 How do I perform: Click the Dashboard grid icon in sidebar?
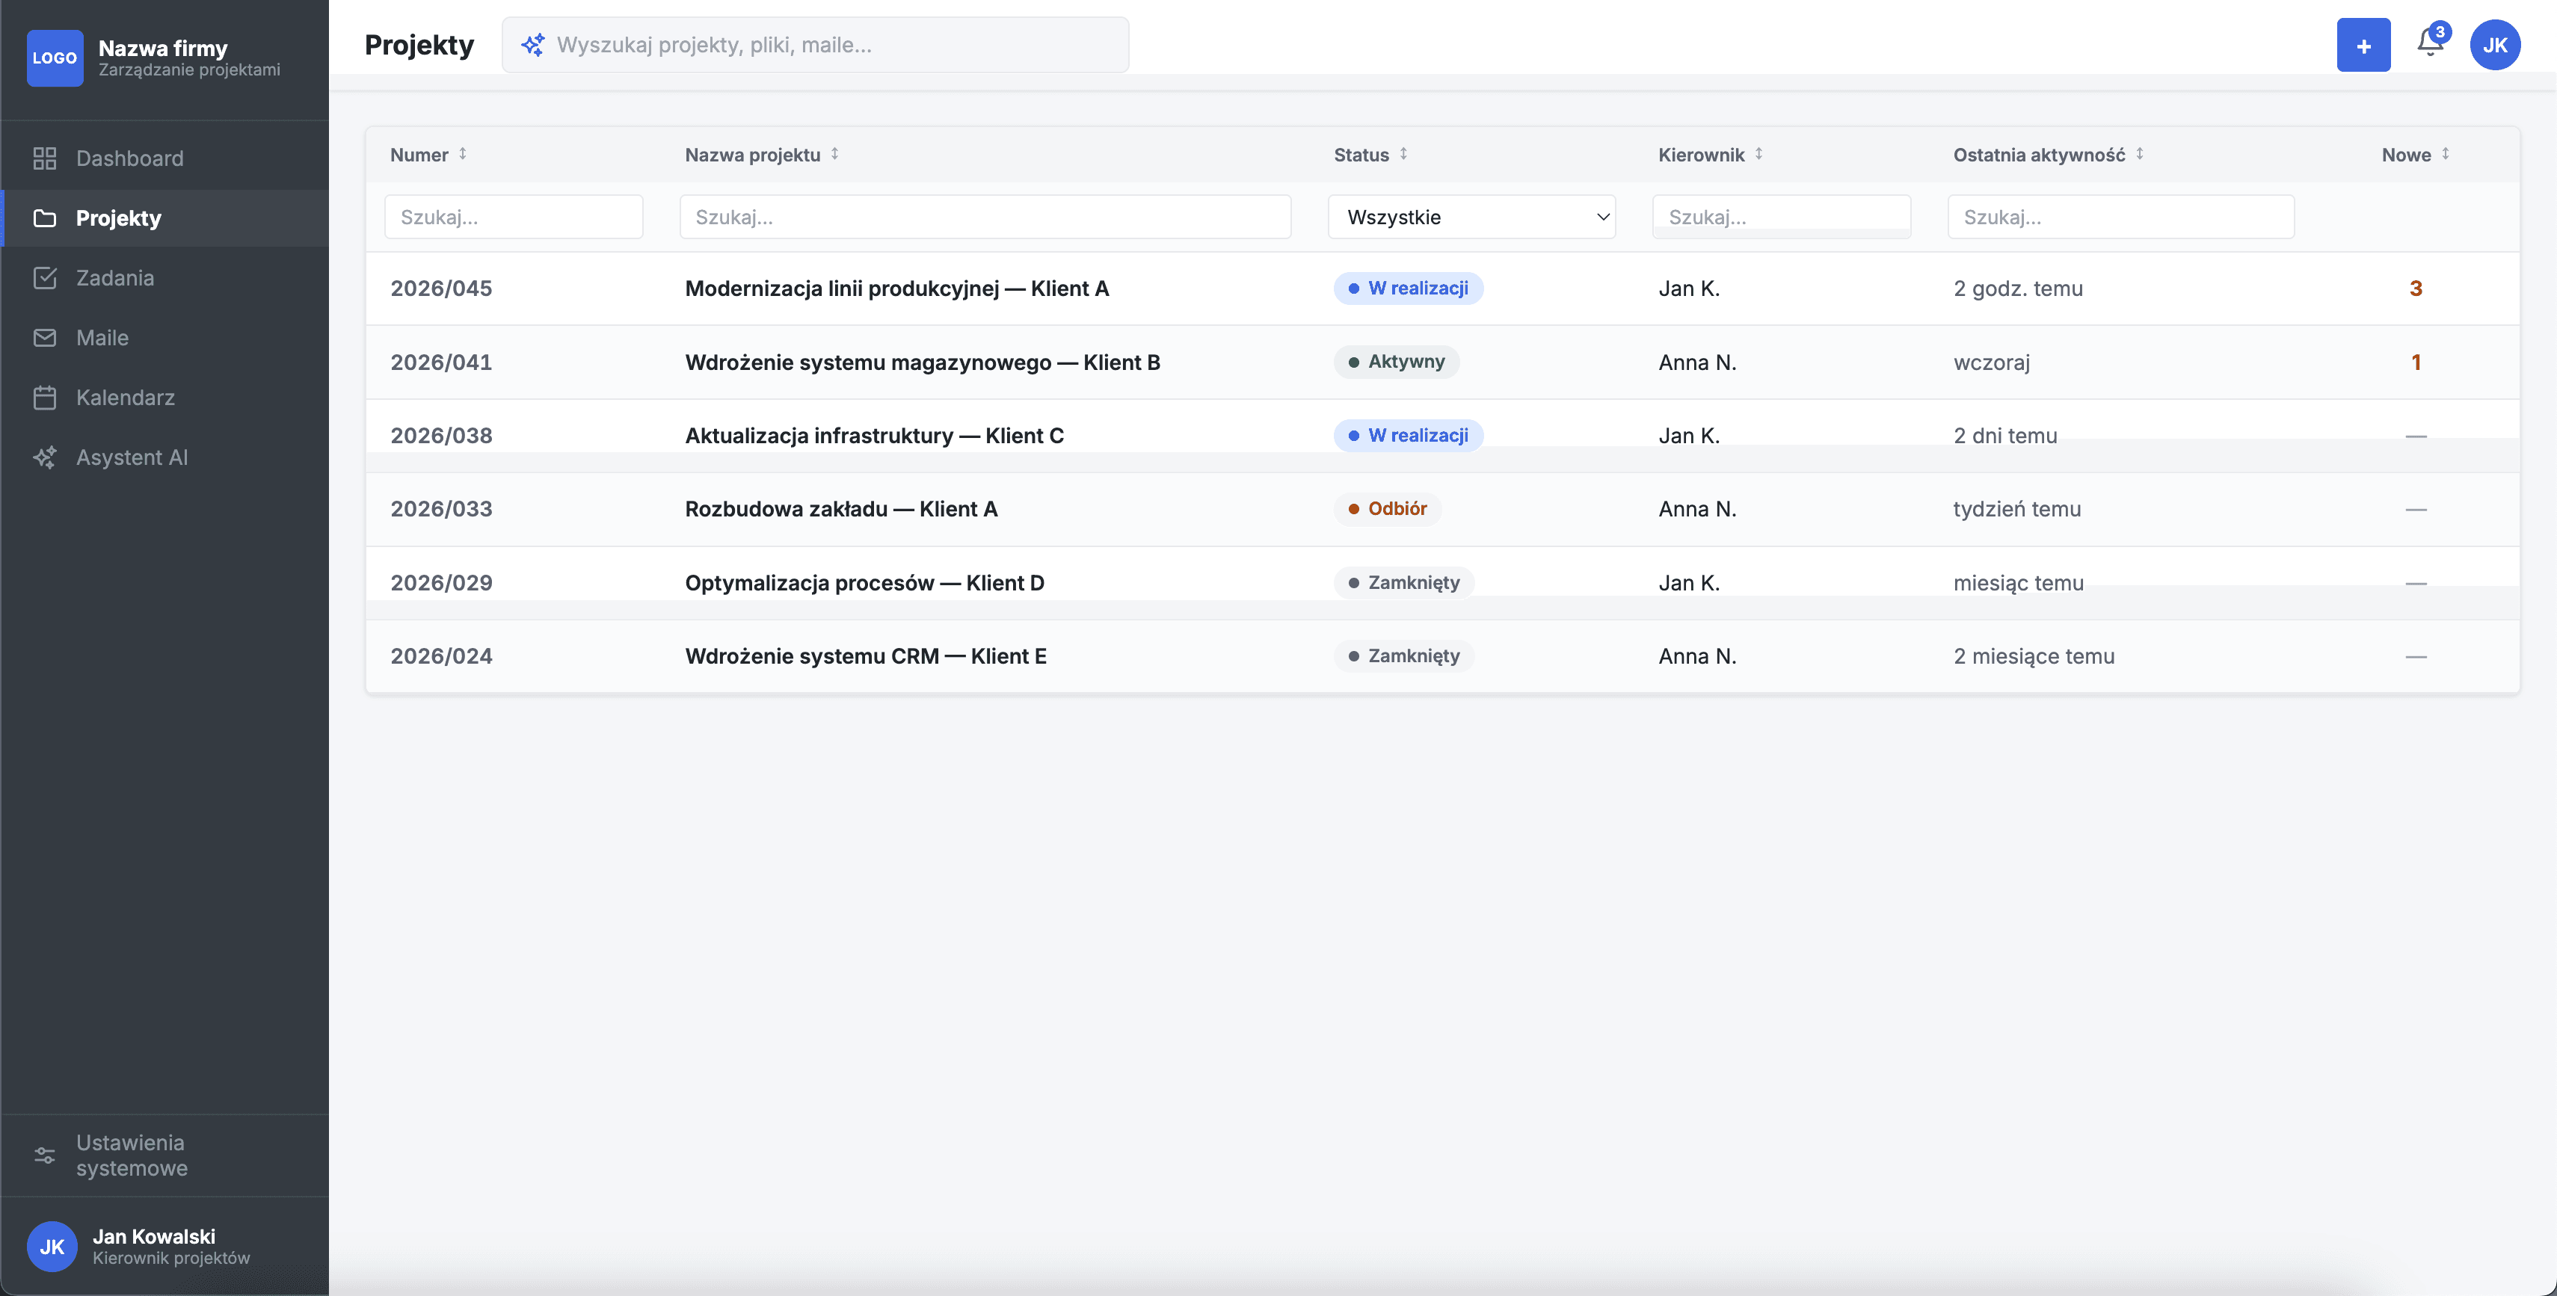(45, 158)
